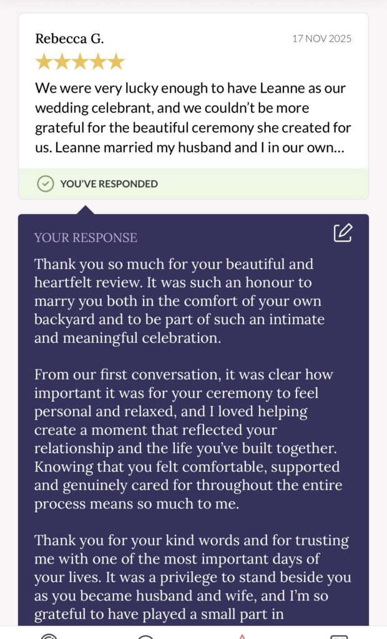Tap the middle star of the rating

[79, 62]
